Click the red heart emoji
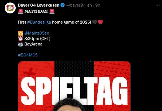The image size is (162, 111). 100,22
